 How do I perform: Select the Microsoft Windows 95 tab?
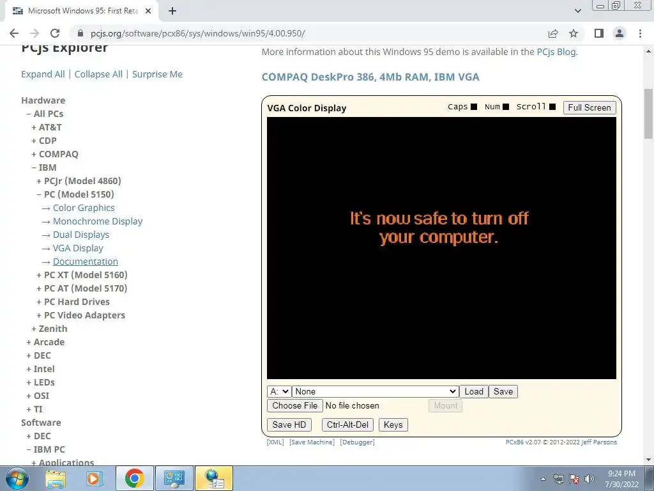(82, 11)
